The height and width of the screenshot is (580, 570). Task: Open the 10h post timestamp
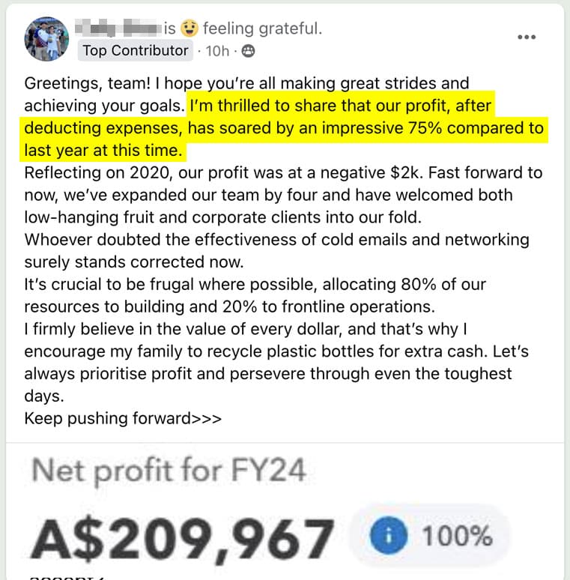[x=217, y=51]
